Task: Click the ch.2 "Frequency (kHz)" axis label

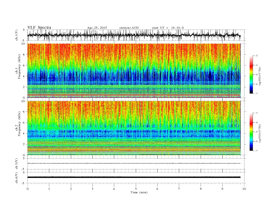Action: click(x=19, y=124)
